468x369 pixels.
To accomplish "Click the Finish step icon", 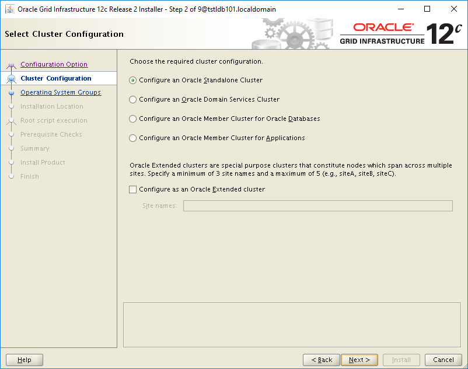I will 12,176.
